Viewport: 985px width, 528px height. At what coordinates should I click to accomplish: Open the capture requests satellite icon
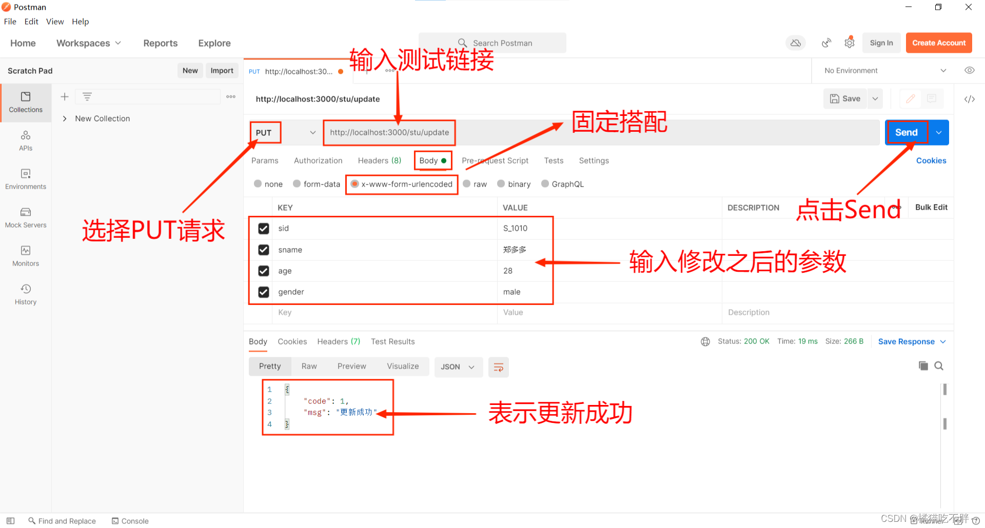pos(826,43)
